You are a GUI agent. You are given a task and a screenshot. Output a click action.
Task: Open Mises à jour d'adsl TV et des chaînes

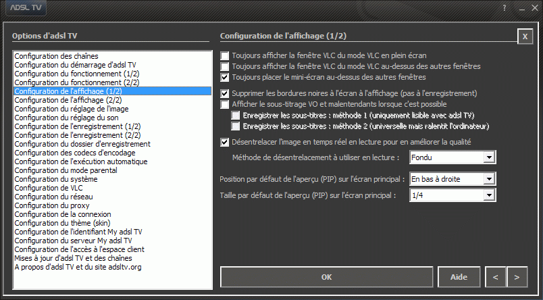pos(113,258)
